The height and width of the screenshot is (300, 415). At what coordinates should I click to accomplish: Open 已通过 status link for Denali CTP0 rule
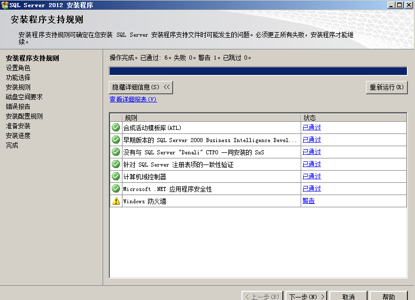(x=311, y=152)
